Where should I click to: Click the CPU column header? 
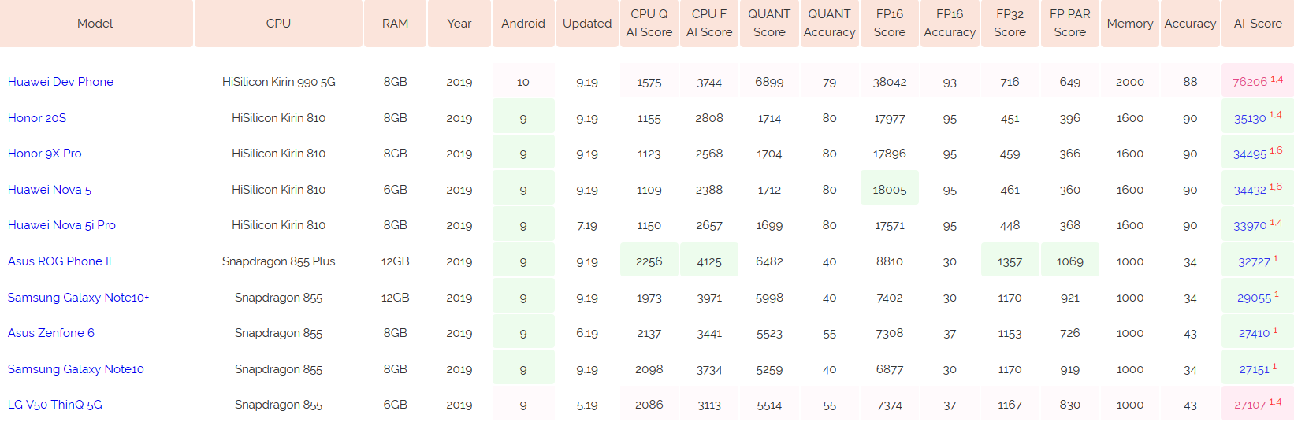click(x=278, y=24)
